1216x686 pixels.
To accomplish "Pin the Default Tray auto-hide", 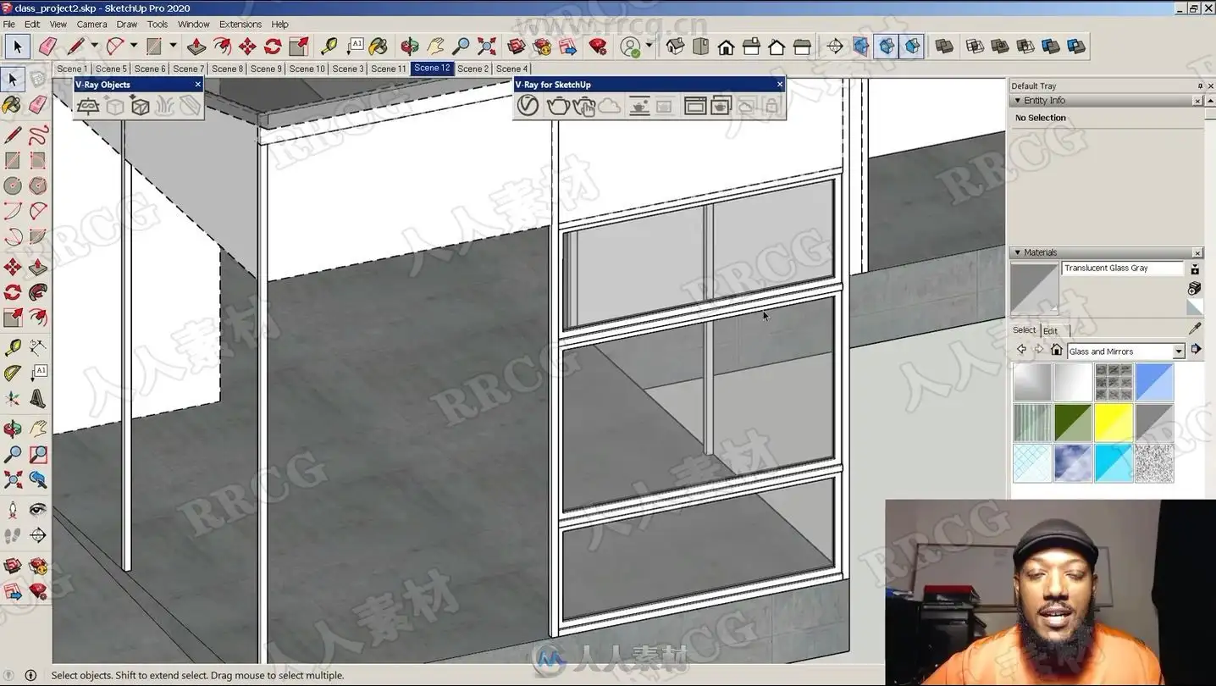I will [1200, 86].
